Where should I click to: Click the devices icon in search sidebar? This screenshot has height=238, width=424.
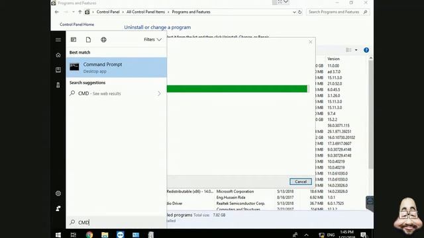58,85
